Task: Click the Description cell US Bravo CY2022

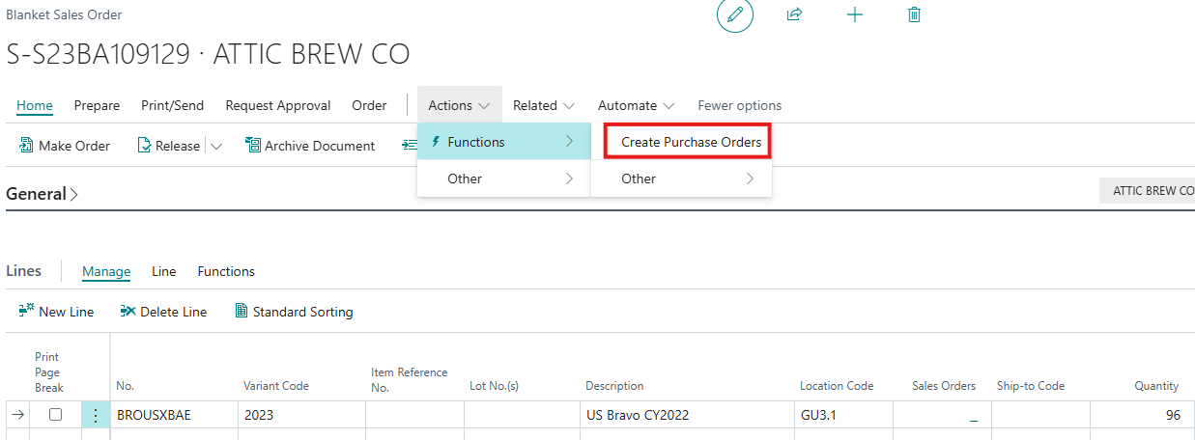Action: pyautogui.click(x=687, y=415)
